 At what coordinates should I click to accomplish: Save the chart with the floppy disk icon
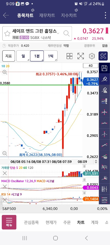pos(104,68)
